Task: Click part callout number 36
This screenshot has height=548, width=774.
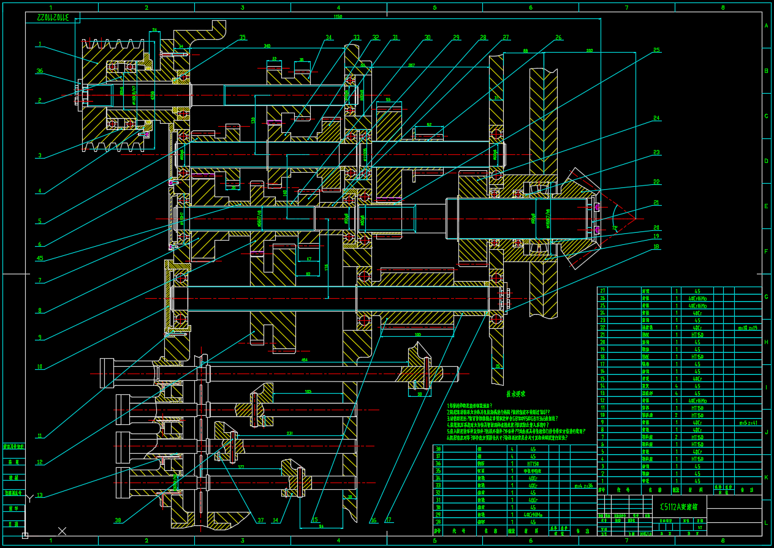Action: coord(39,71)
